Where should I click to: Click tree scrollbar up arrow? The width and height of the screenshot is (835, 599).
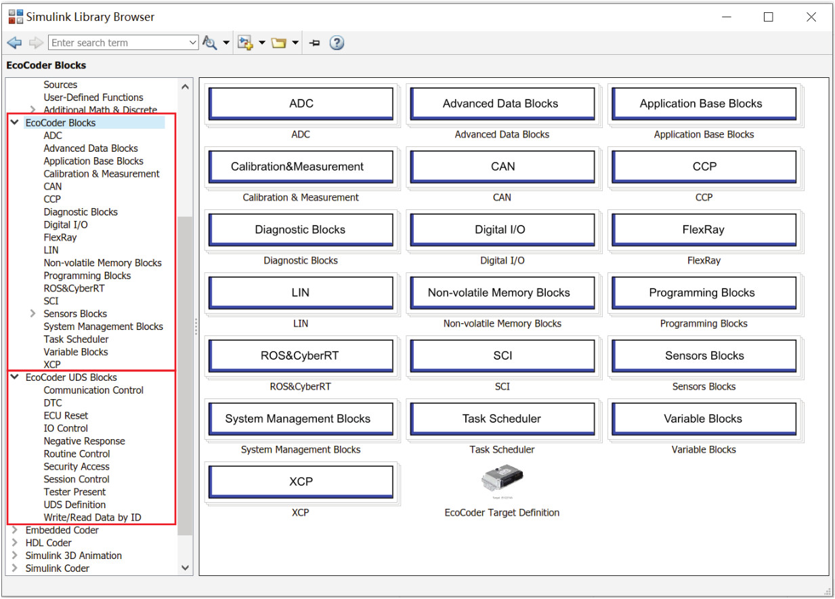186,86
